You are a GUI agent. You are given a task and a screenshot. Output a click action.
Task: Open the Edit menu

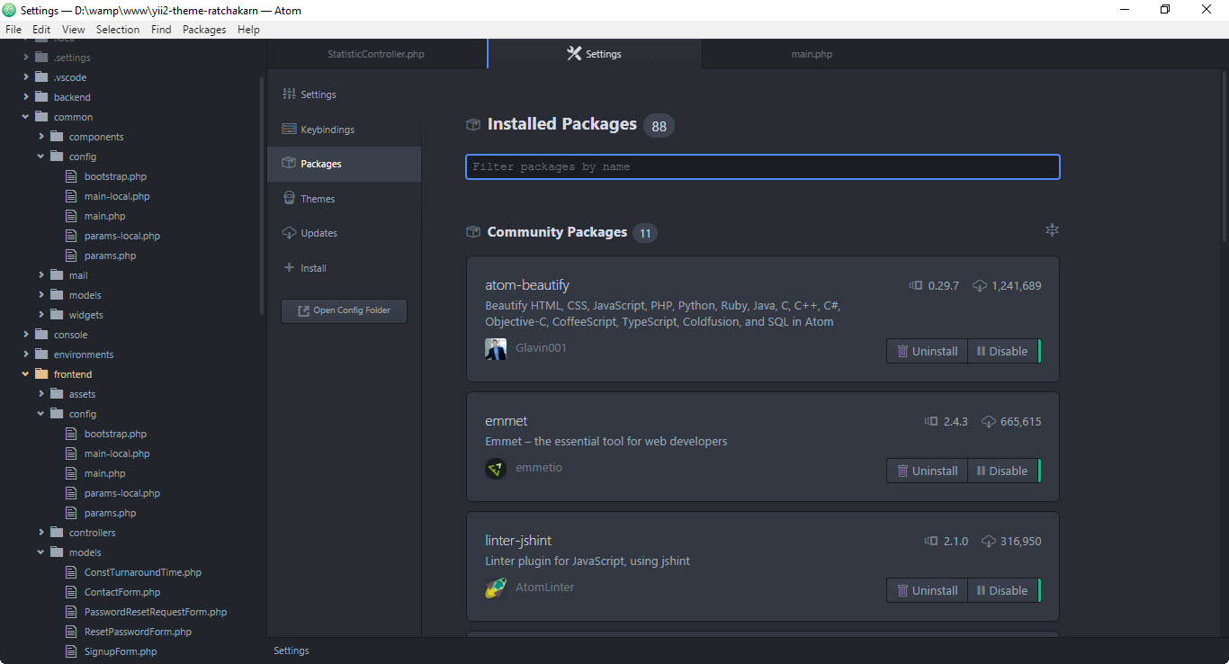point(41,30)
